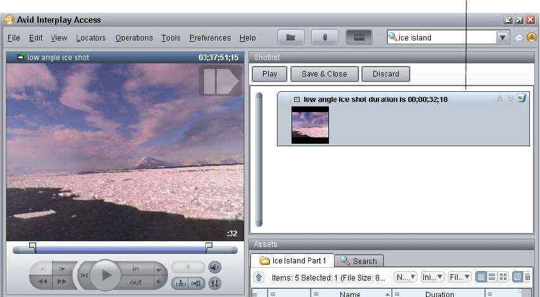Click the round Avid icon beside the envelope
This screenshot has width=540, height=297.
point(532,37)
